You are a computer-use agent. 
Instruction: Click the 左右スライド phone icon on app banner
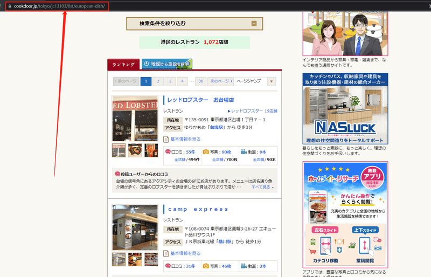[x=326, y=246]
